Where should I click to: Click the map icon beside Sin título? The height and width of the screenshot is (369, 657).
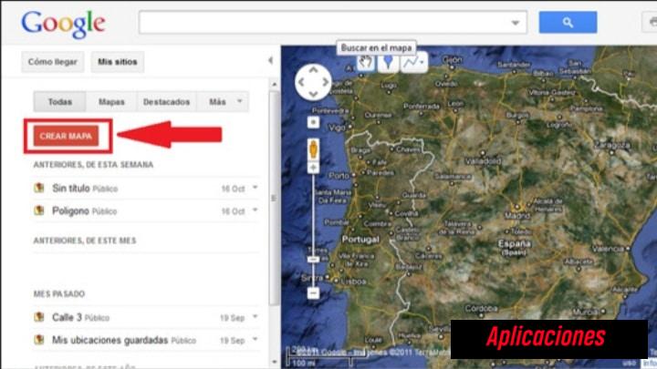pos(39,188)
